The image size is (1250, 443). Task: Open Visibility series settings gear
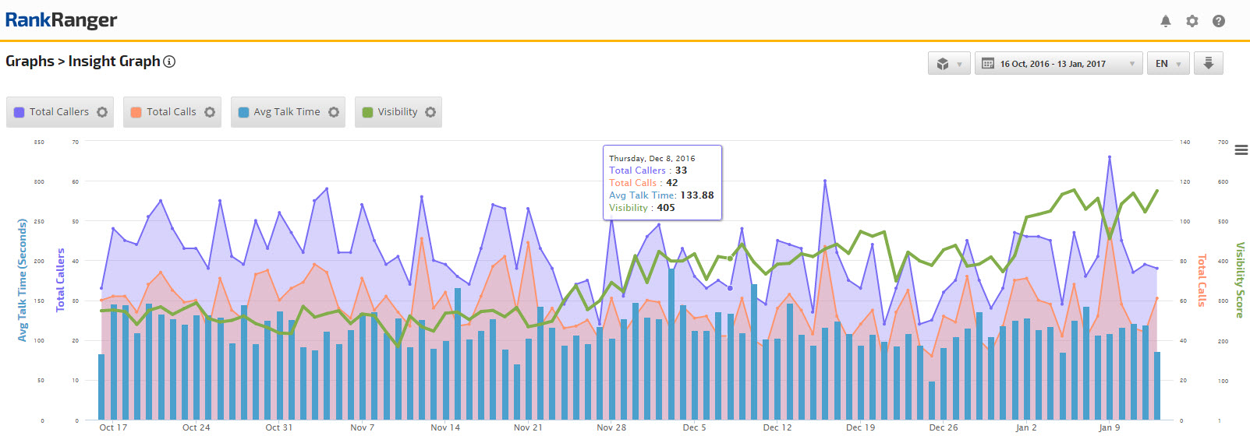(x=430, y=112)
